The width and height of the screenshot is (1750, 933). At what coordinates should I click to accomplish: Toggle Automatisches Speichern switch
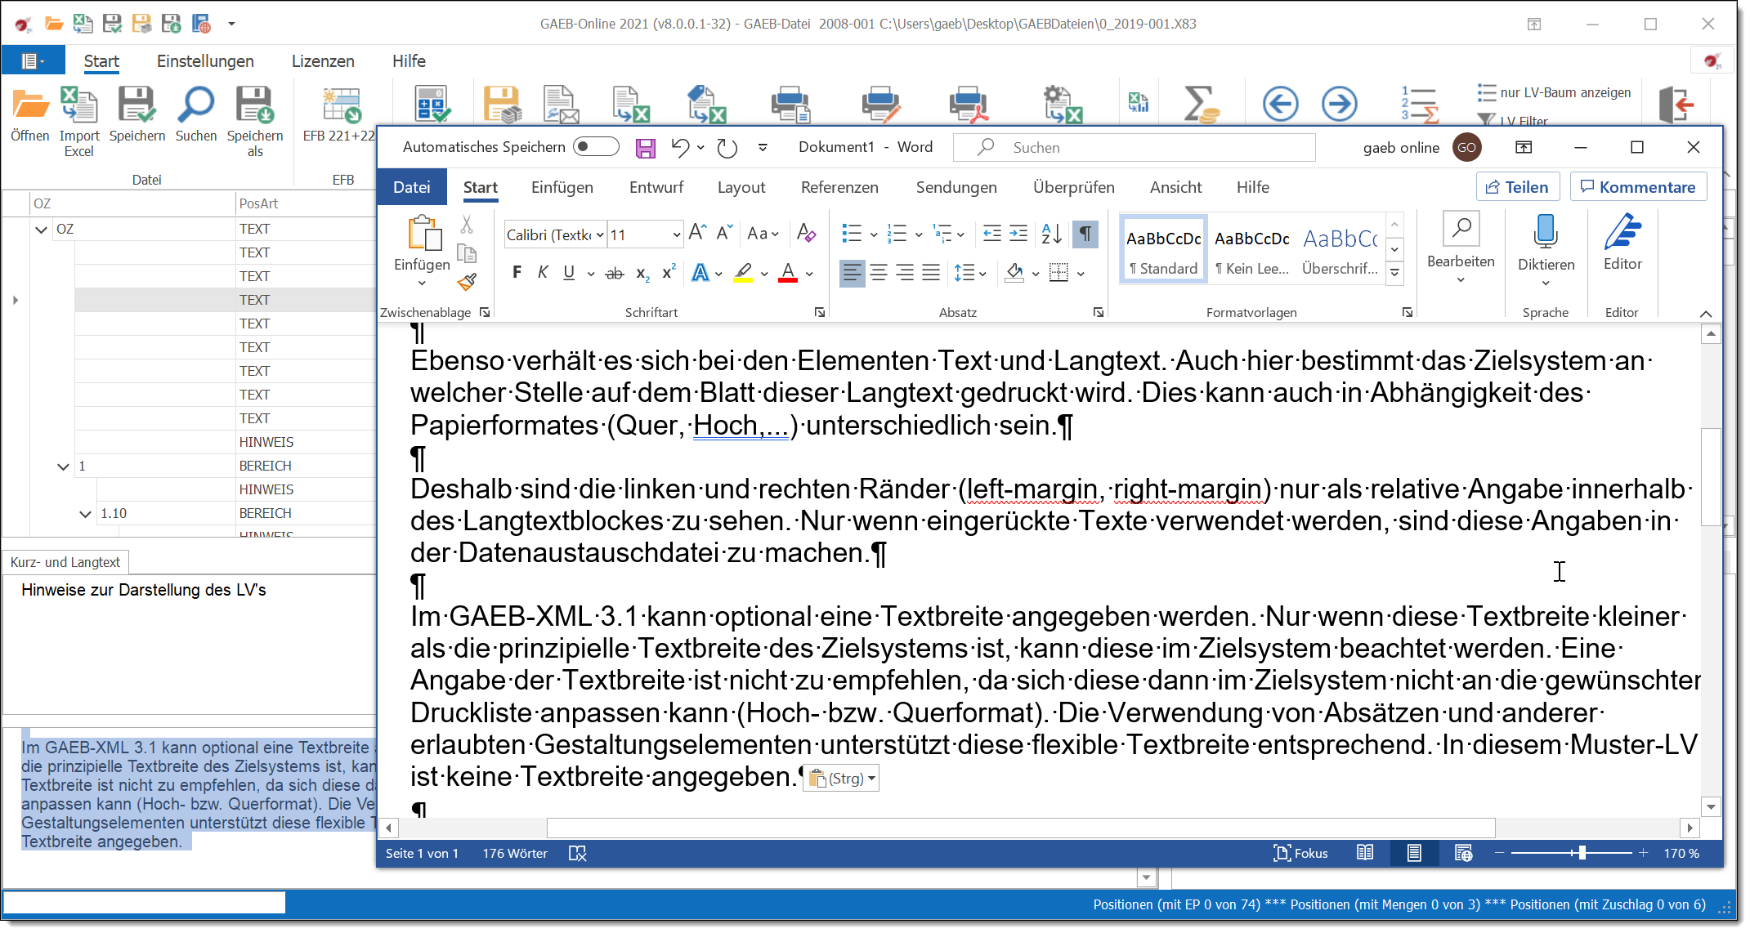pos(596,147)
